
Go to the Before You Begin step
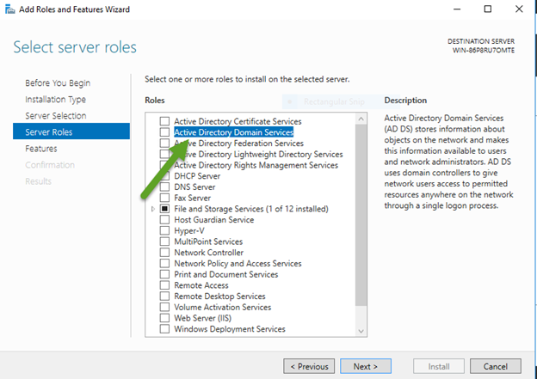[58, 83]
